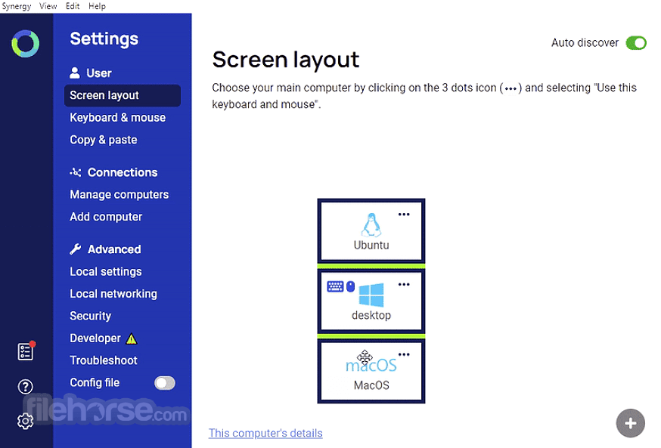
Task: Click the Windows logo on desktop tile
Action: click(371, 295)
